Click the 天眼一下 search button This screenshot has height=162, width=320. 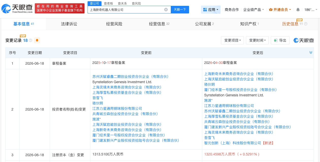tap(180, 10)
